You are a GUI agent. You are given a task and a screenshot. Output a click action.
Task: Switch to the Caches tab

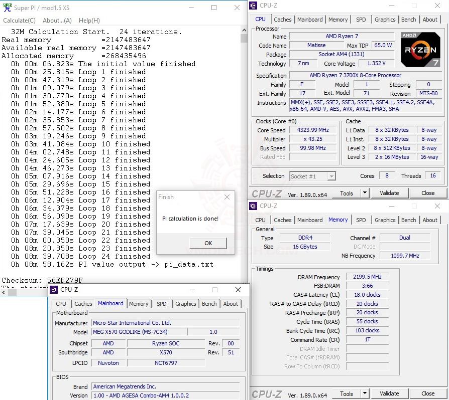(283, 19)
